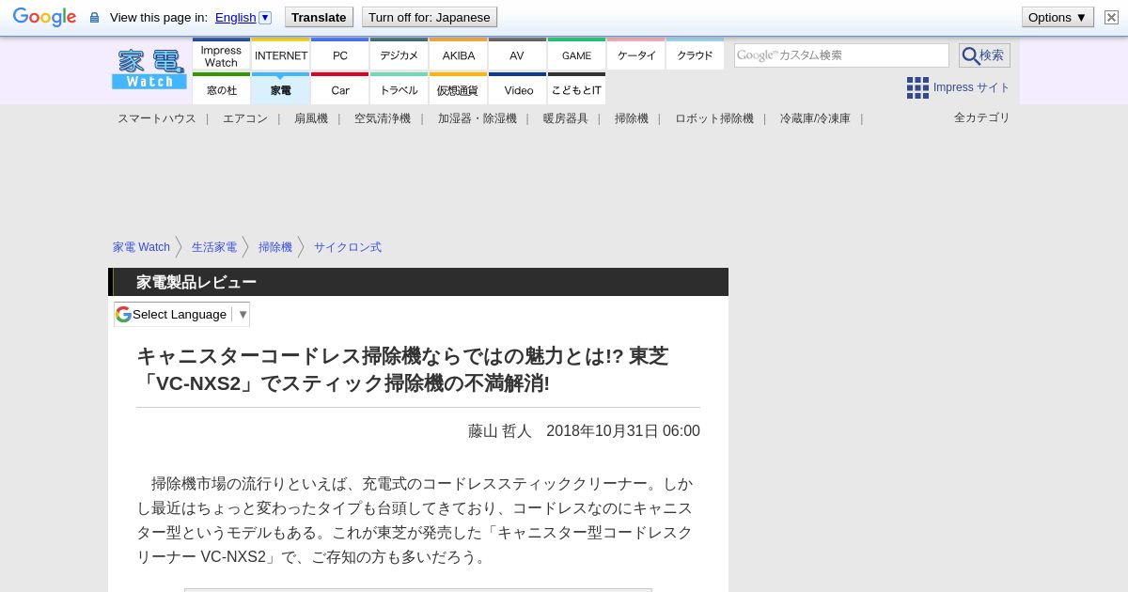Open the トラベル tab

[x=399, y=89]
